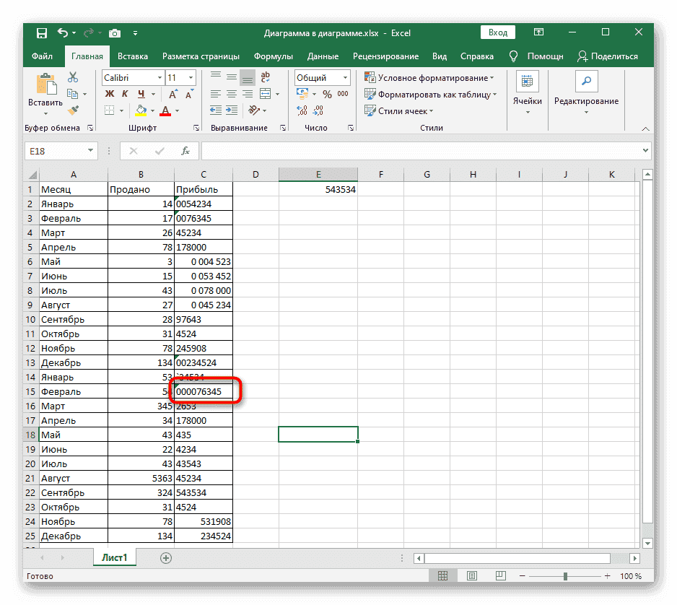Select cell C15 containing 000076345
Image resolution: width=677 pixels, height=605 pixels.
[204, 392]
